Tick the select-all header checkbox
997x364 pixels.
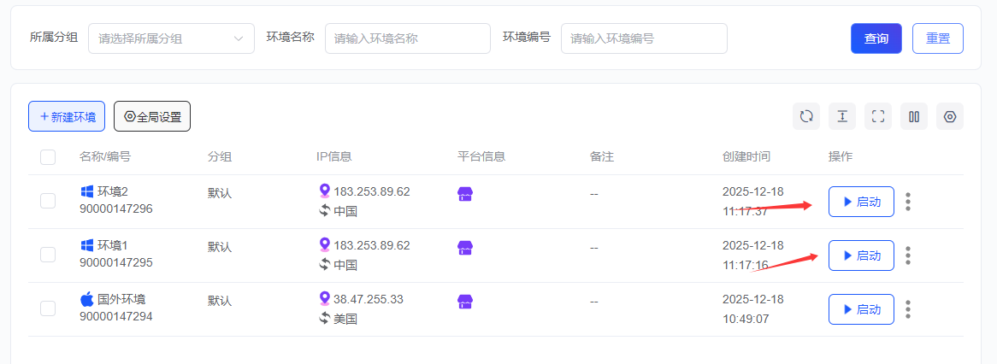tap(48, 156)
